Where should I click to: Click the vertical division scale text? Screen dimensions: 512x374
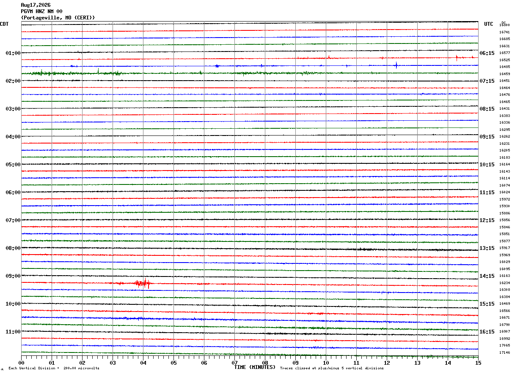(x=54, y=369)
